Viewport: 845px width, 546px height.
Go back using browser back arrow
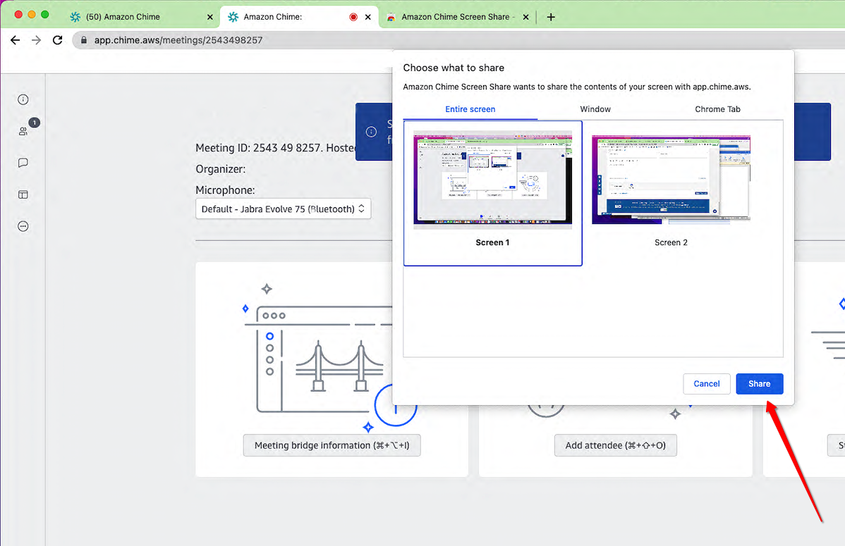pyautogui.click(x=15, y=40)
